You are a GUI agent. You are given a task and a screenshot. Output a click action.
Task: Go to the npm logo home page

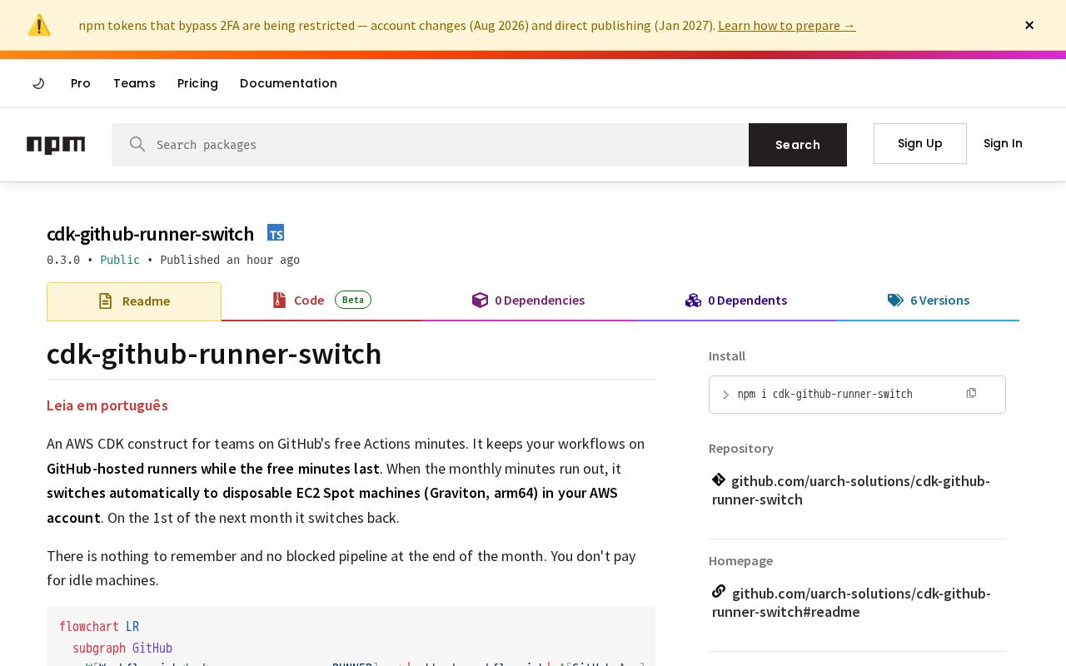tap(56, 145)
